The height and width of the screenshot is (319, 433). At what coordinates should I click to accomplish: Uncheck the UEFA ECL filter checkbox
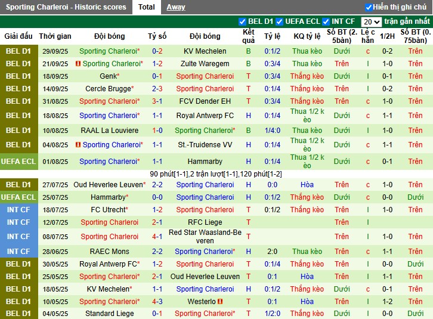279,21
